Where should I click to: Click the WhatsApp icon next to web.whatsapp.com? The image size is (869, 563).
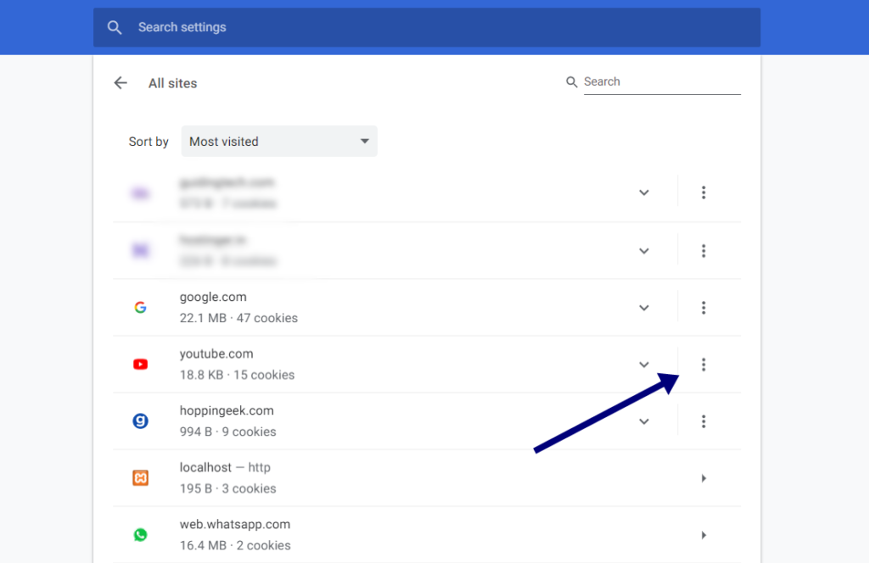point(140,535)
